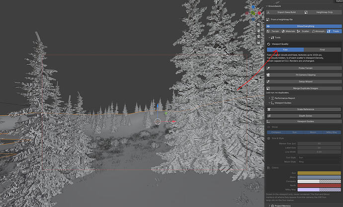Click the icon beside Show heading
Image resolution: width=343 pixels, height=207 pixels.
(268, 127)
